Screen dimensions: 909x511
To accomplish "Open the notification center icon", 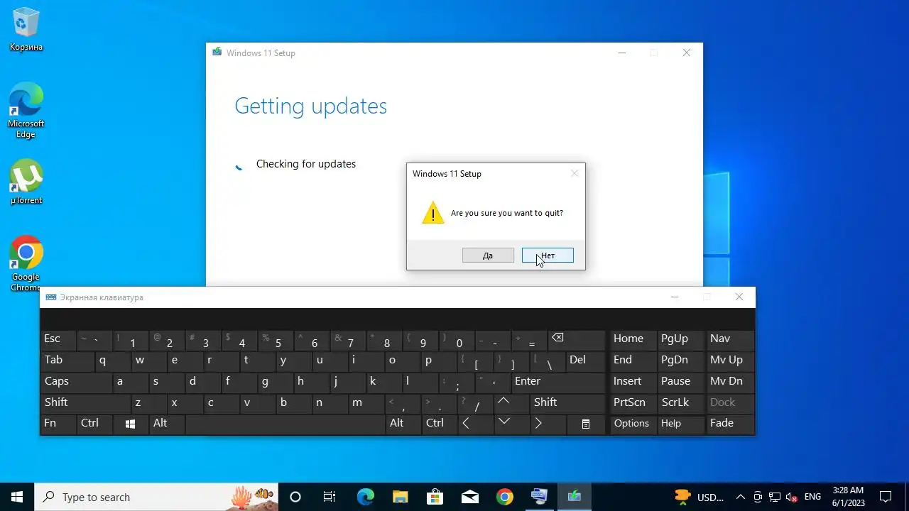I will pyautogui.click(x=886, y=497).
